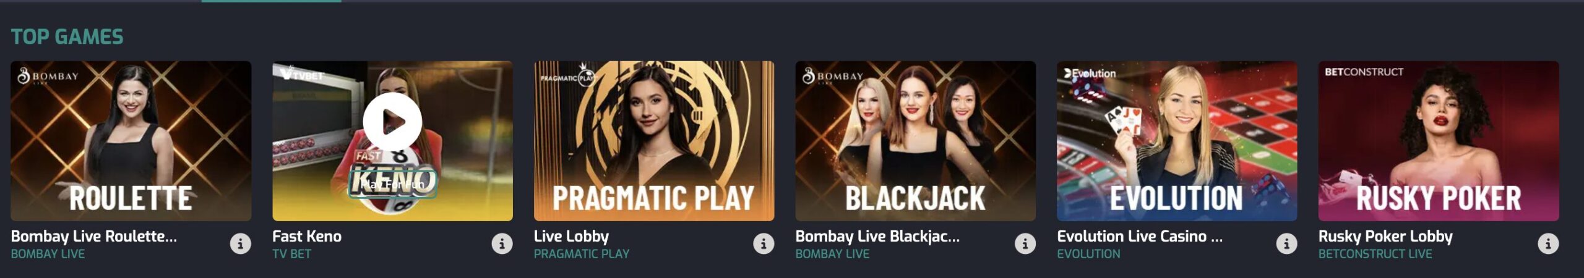The width and height of the screenshot is (1584, 278).
Task: Click info icon for Rusky Poker Lobby
Action: pyautogui.click(x=1548, y=244)
